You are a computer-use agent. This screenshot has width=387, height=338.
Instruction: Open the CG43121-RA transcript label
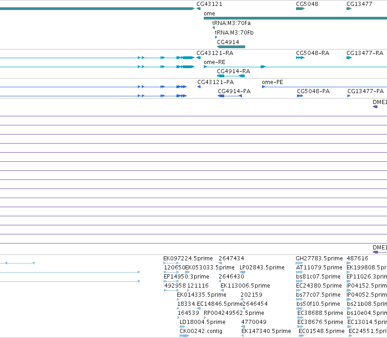tap(215, 53)
